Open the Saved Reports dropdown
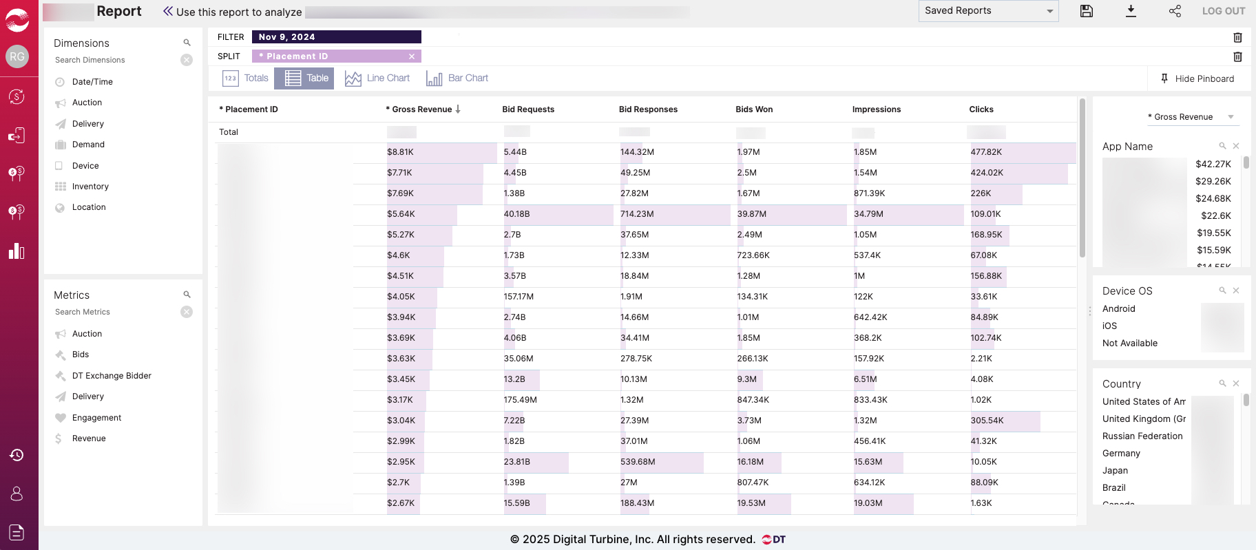The width and height of the screenshot is (1256, 550). [988, 11]
